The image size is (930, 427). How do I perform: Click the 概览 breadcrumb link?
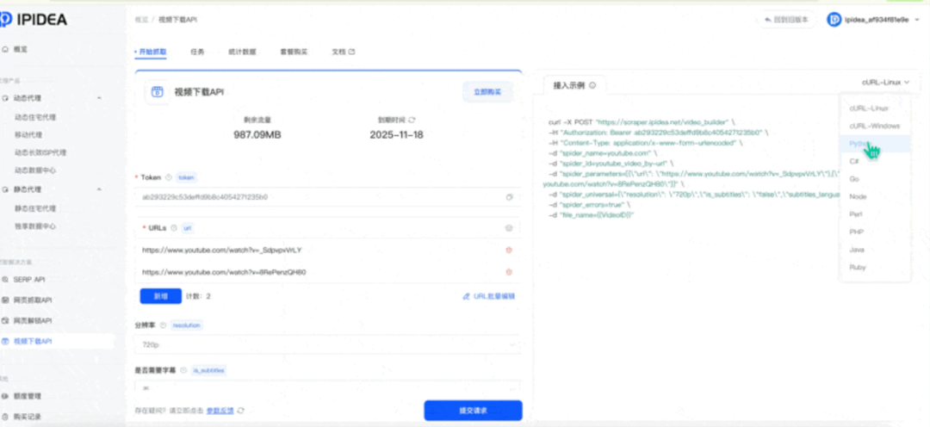coord(141,20)
